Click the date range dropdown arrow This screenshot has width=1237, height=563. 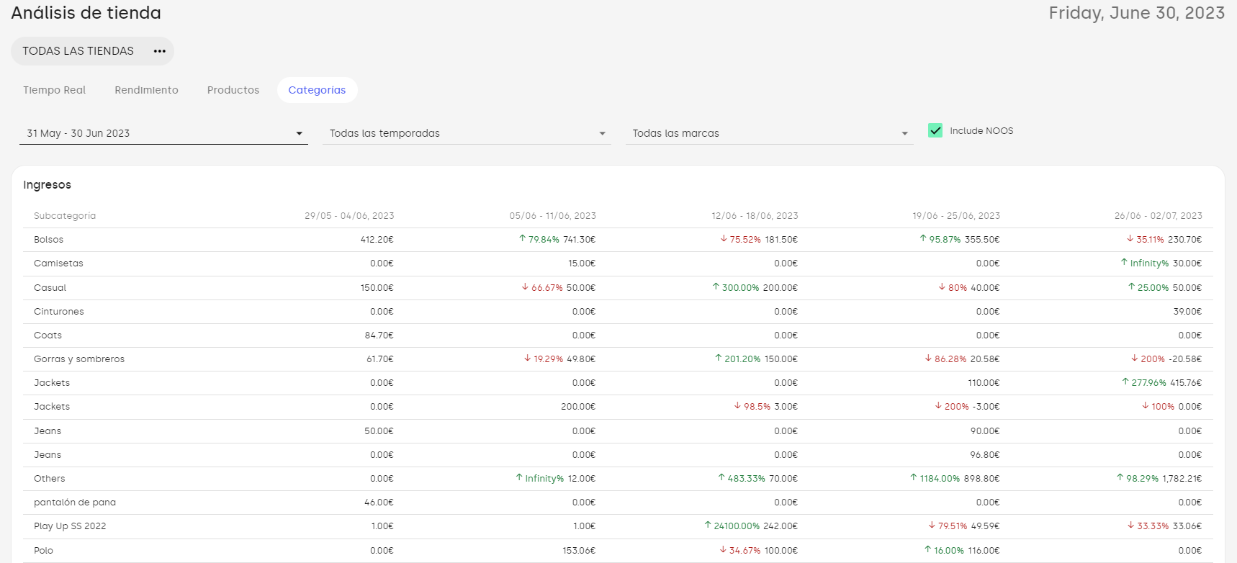click(300, 134)
